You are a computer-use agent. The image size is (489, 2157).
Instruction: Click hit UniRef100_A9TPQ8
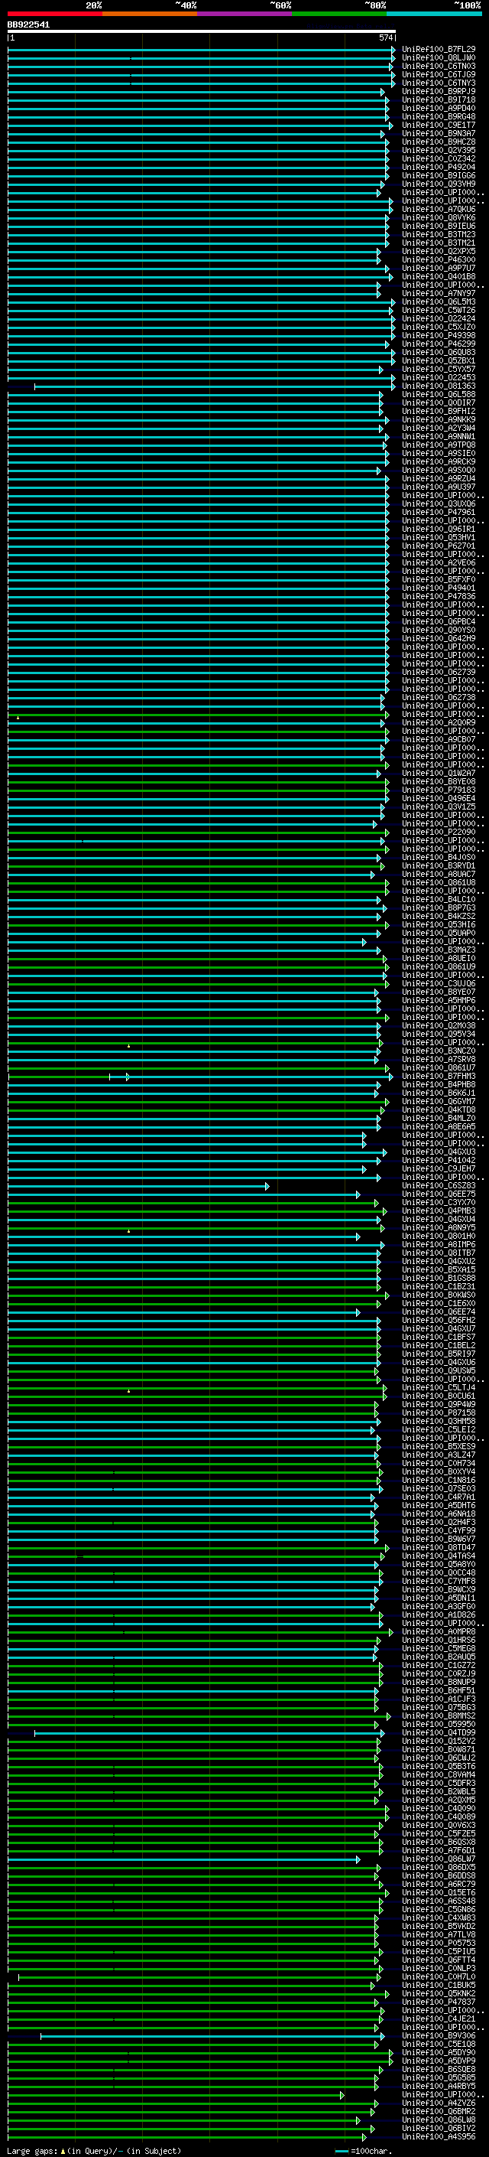[x=438, y=445]
